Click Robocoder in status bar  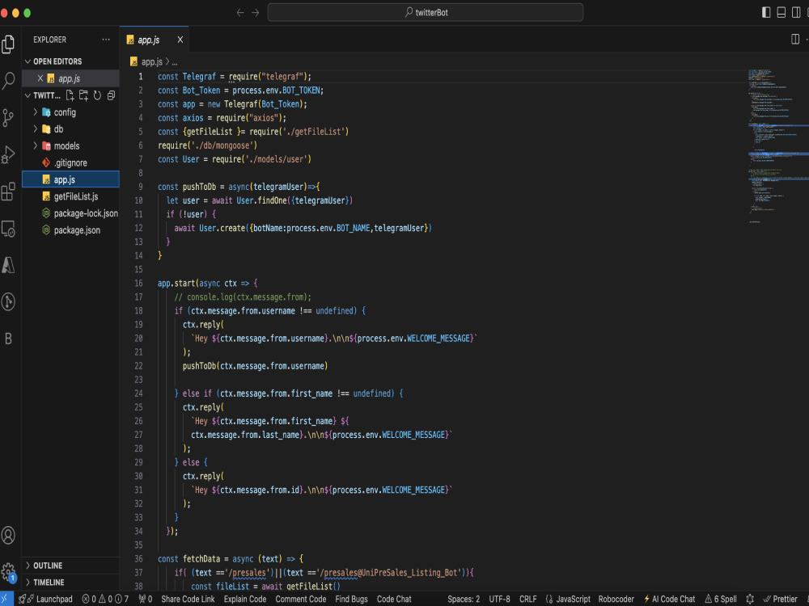pyautogui.click(x=616, y=599)
